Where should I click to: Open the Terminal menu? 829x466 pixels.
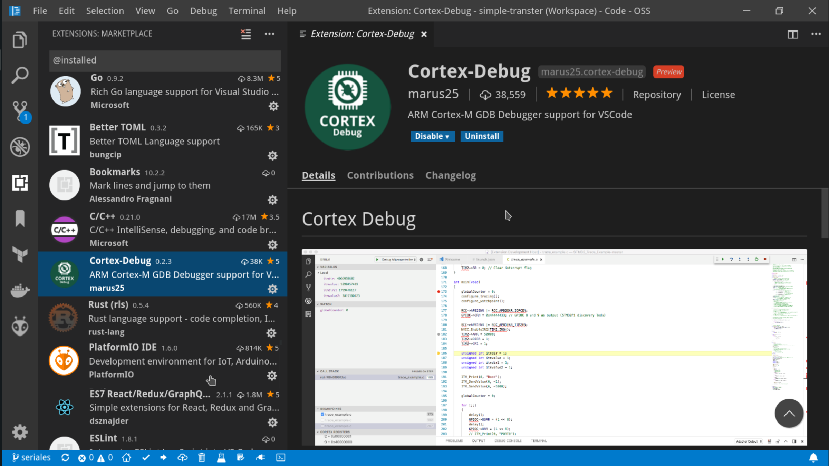point(247,11)
